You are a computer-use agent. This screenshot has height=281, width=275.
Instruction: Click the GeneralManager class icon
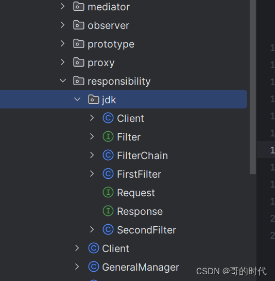[94, 267]
